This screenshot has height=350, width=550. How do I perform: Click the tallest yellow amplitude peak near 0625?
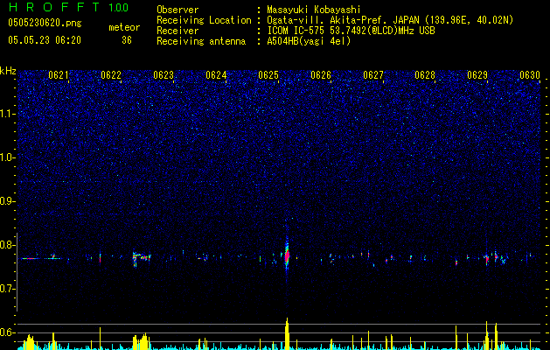287,333
